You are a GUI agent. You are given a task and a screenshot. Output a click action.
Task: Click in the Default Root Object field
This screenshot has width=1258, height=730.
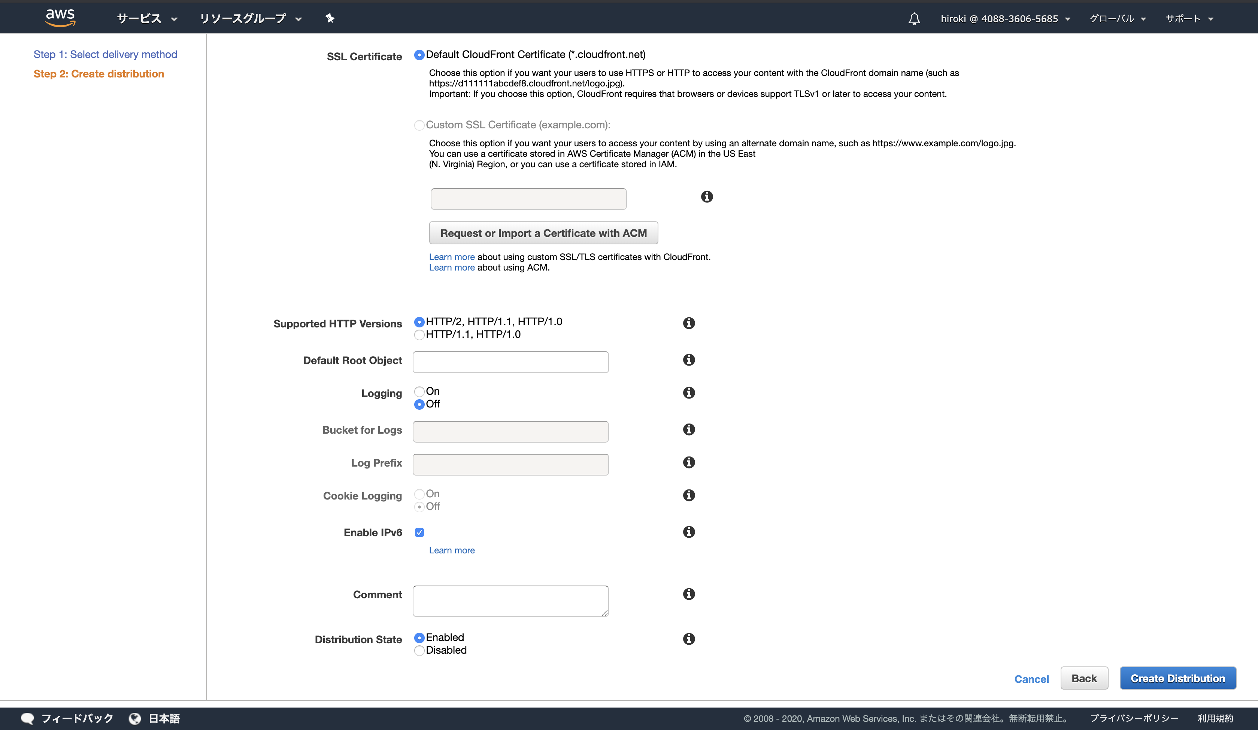tap(510, 362)
